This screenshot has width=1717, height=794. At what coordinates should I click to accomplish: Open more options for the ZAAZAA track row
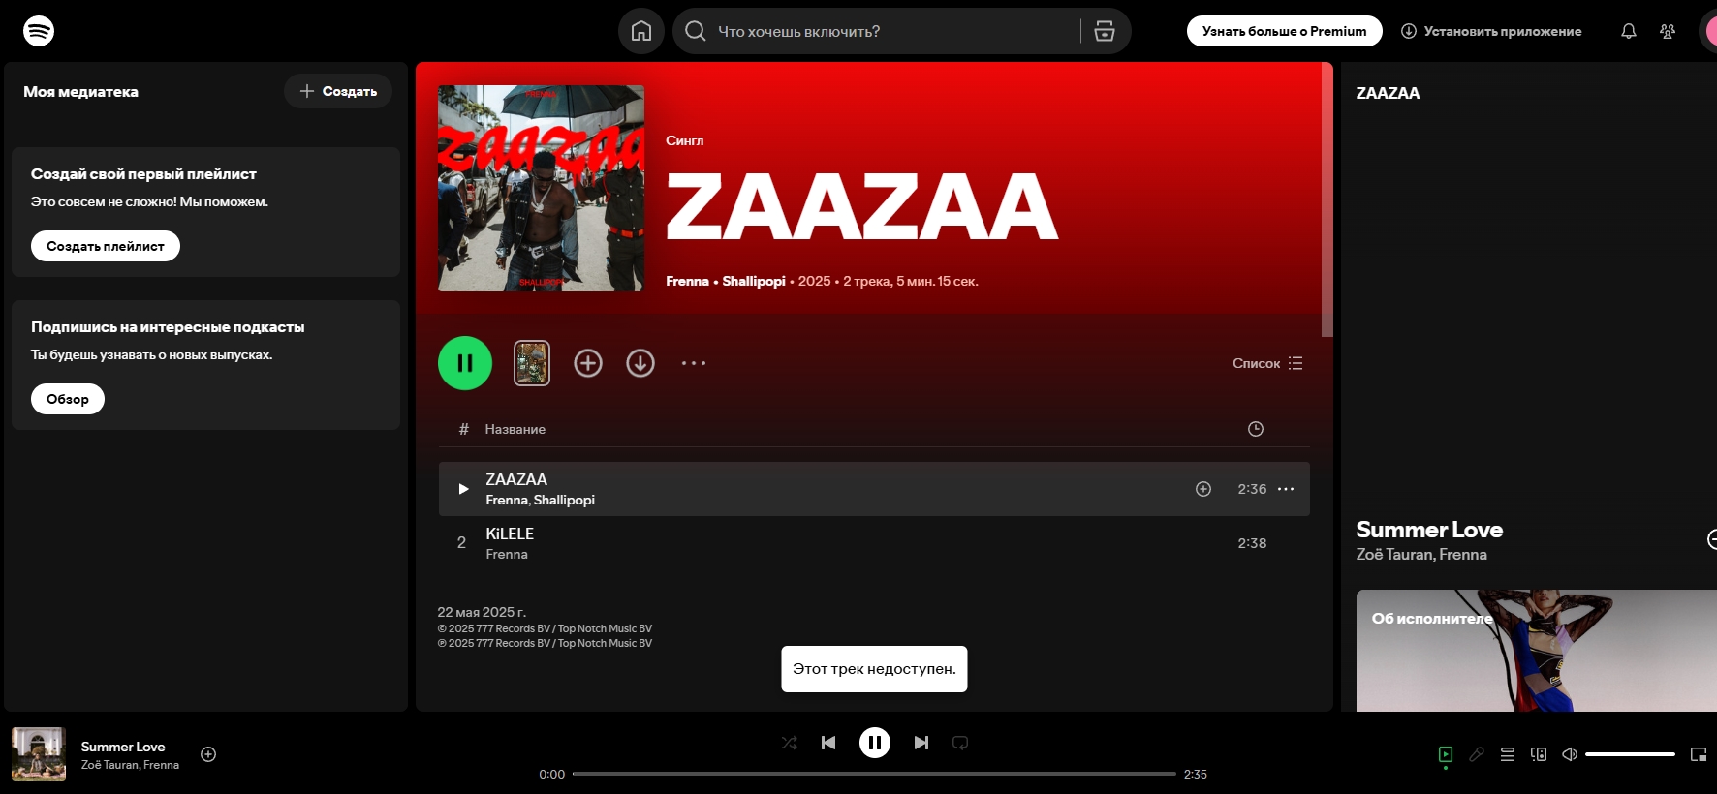coord(1286,489)
